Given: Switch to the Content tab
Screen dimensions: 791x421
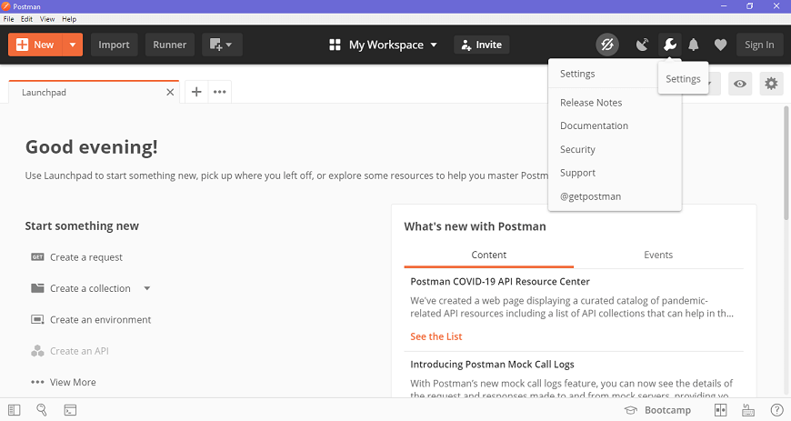Looking at the screenshot, I should pos(488,255).
